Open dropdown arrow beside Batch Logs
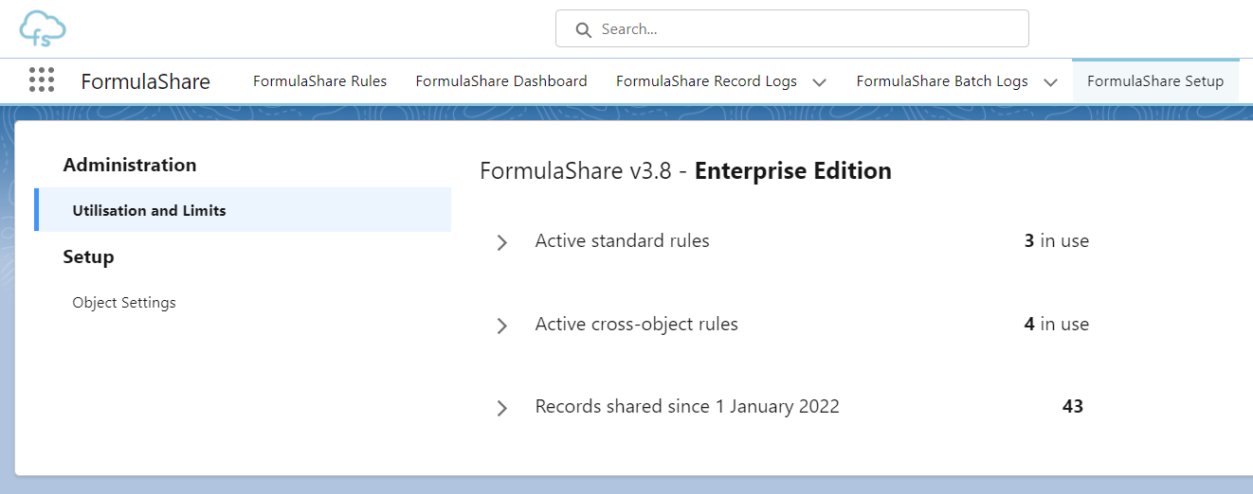Screen dimensions: 1253x494 click(x=1050, y=82)
